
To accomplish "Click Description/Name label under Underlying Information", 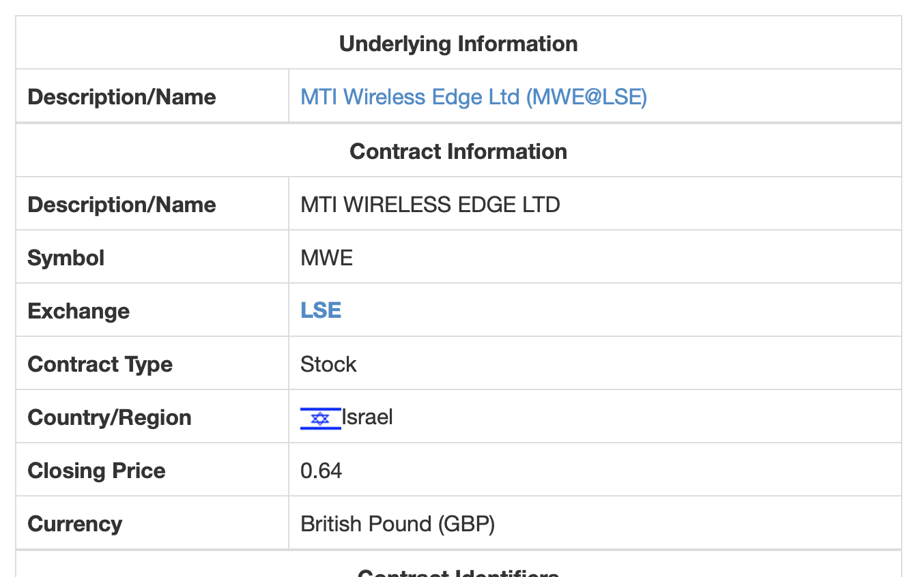I will click(121, 97).
